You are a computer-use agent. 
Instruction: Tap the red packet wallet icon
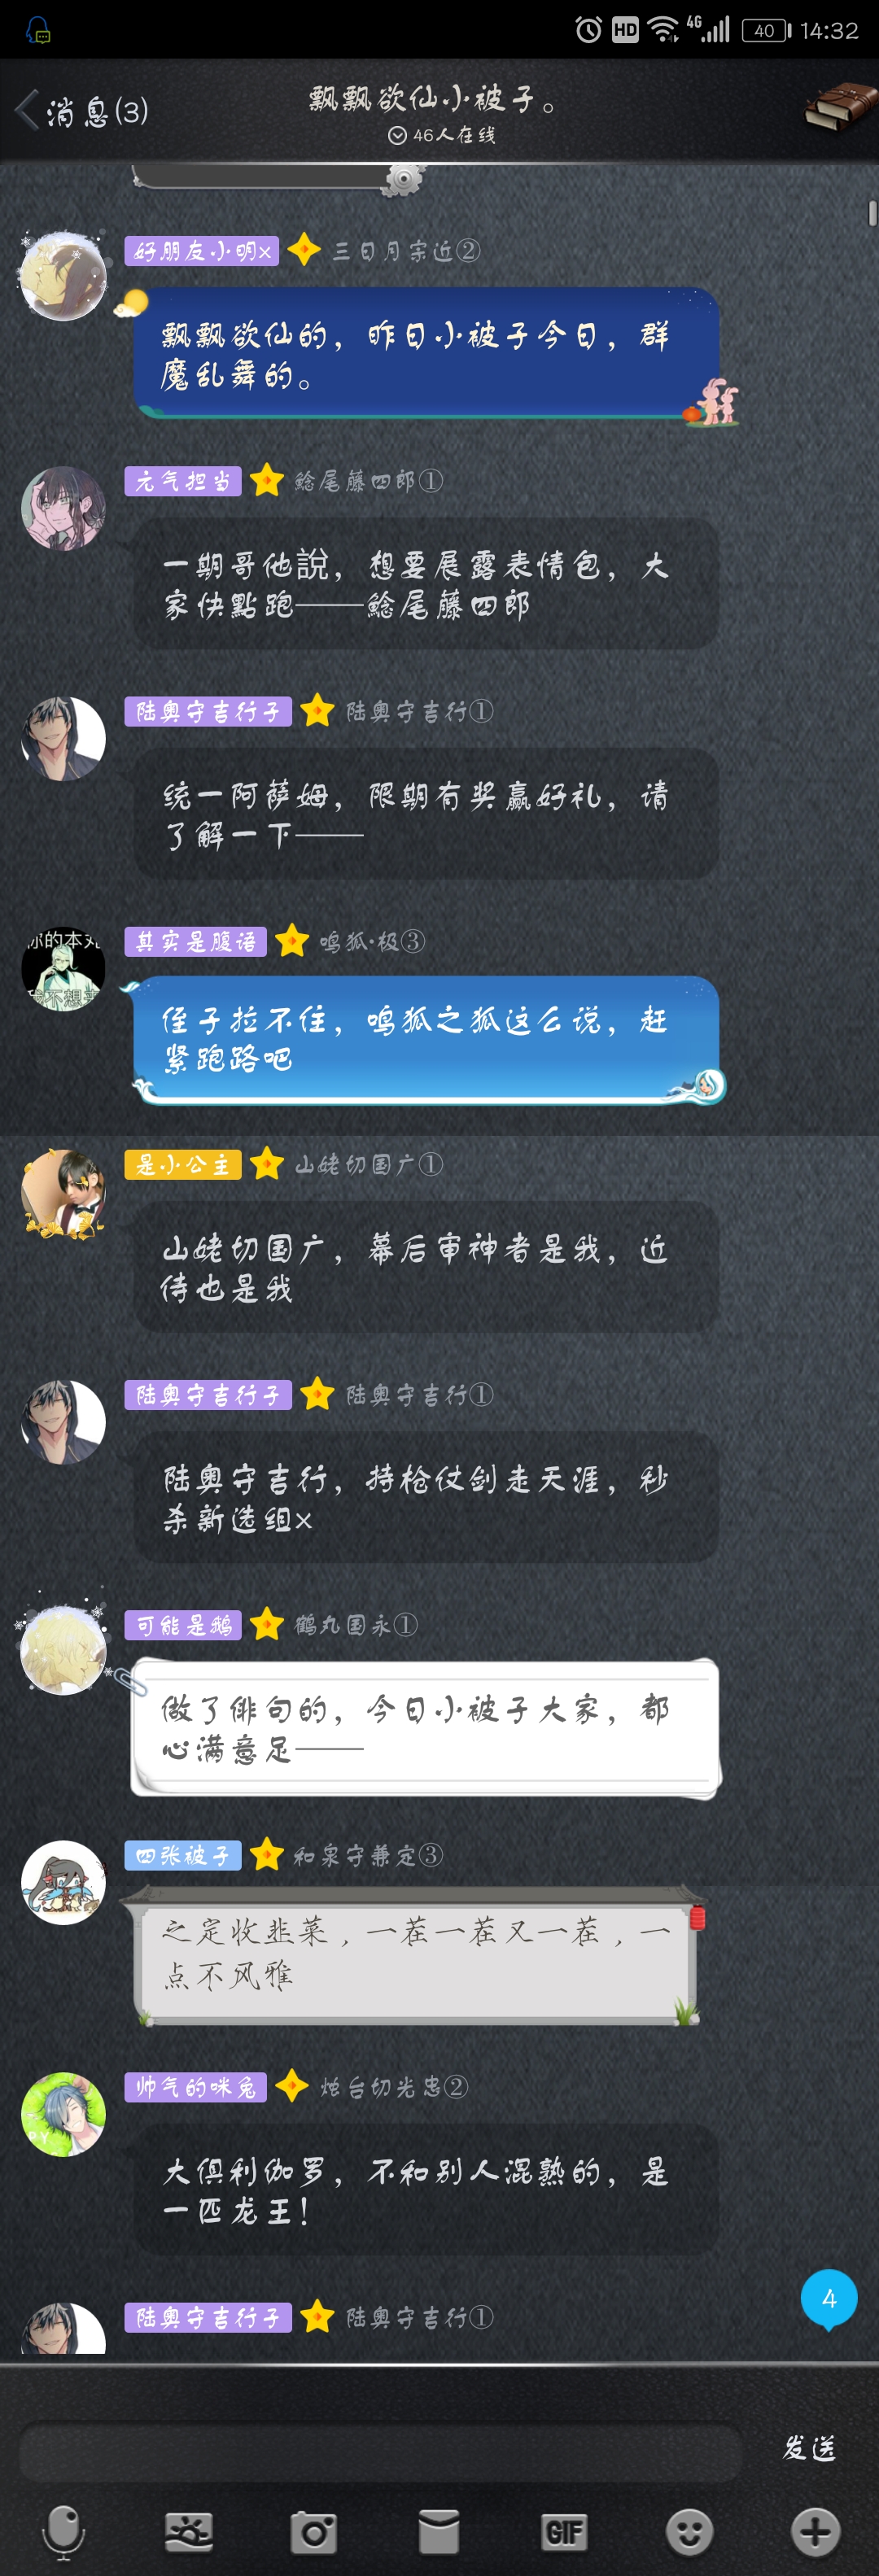[x=438, y=2531]
